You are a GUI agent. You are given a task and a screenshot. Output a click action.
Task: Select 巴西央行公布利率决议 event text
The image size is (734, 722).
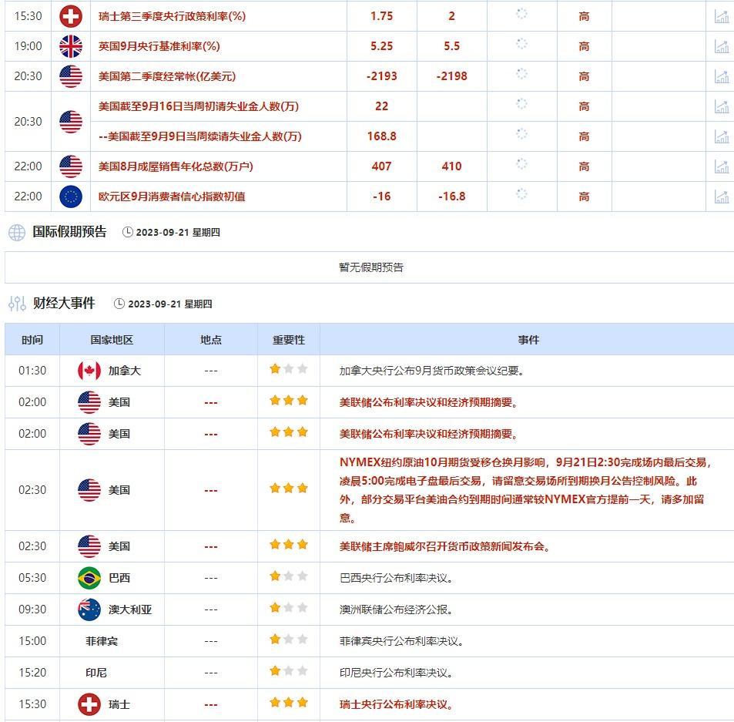coord(396,578)
